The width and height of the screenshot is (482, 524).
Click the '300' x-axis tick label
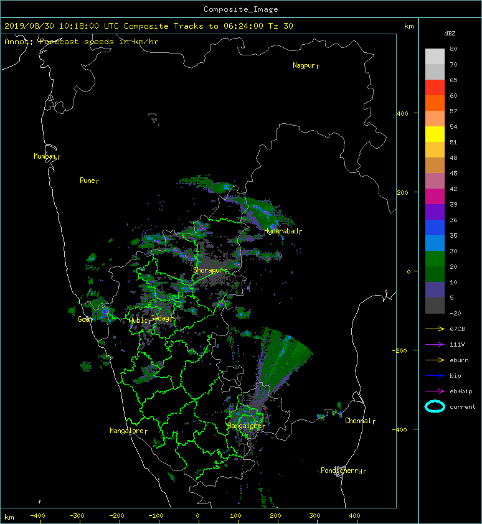point(314,516)
